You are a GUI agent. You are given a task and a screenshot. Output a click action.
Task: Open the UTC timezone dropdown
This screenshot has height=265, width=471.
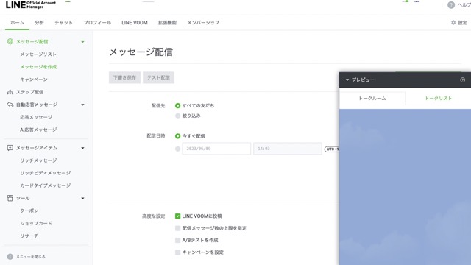tap(332, 149)
